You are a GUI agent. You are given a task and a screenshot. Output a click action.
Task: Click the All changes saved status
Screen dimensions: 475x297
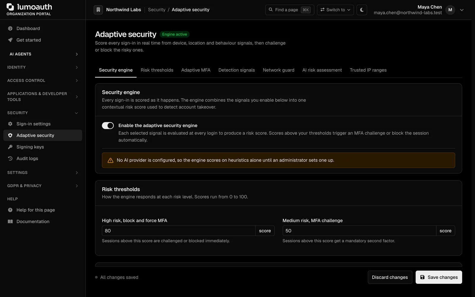point(117,277)
